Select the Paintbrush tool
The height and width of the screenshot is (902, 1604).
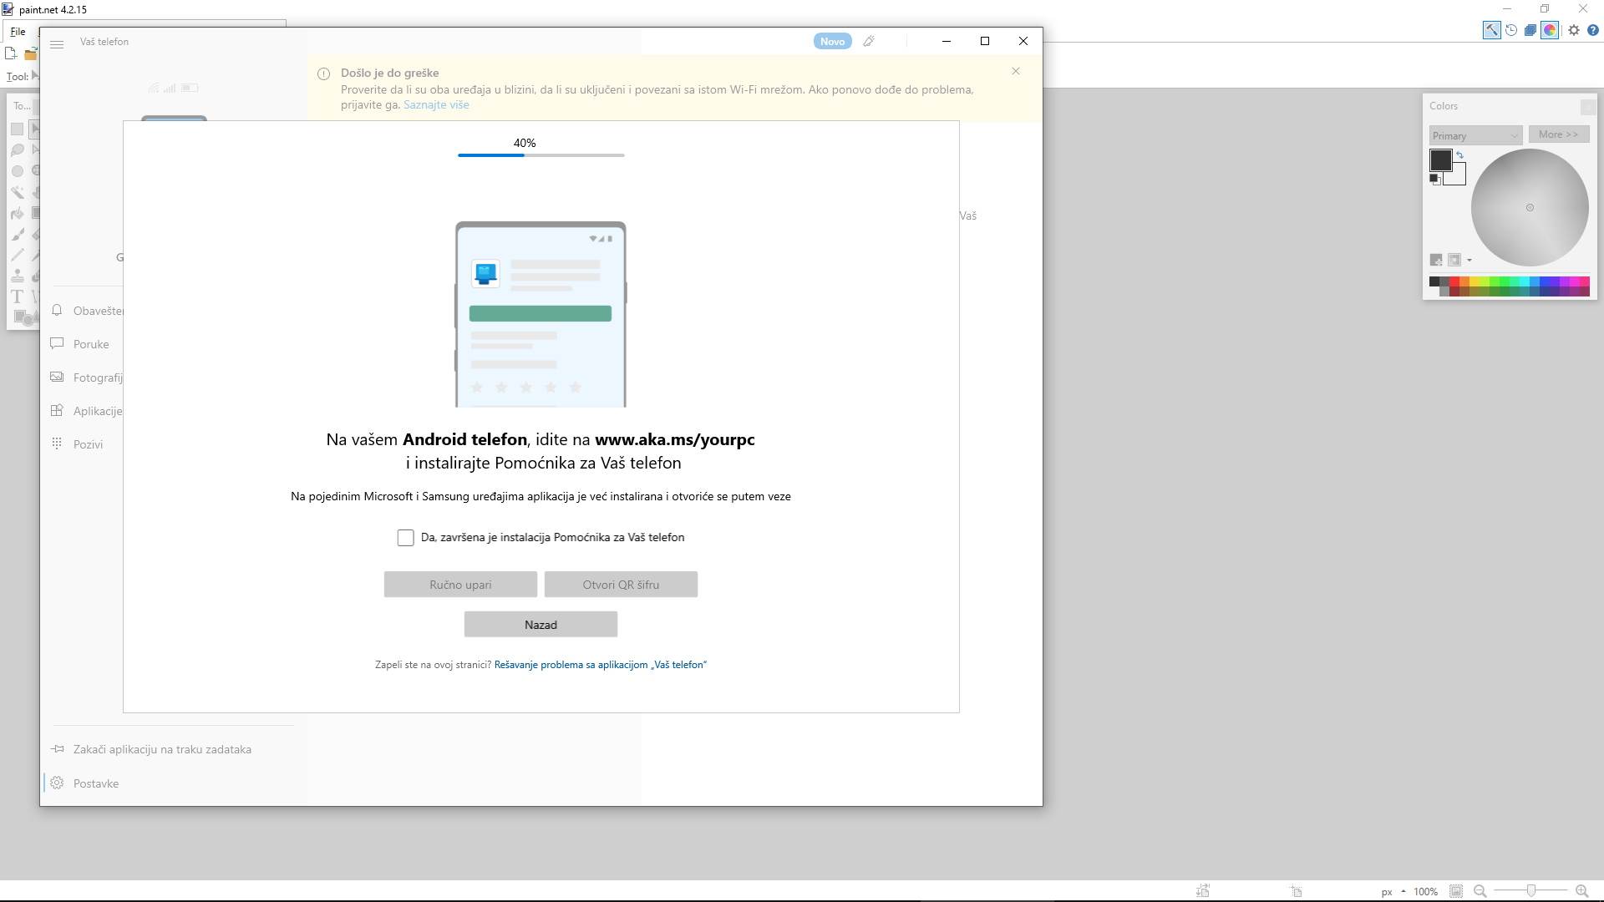pyautogui.click(x=17, y=234)
